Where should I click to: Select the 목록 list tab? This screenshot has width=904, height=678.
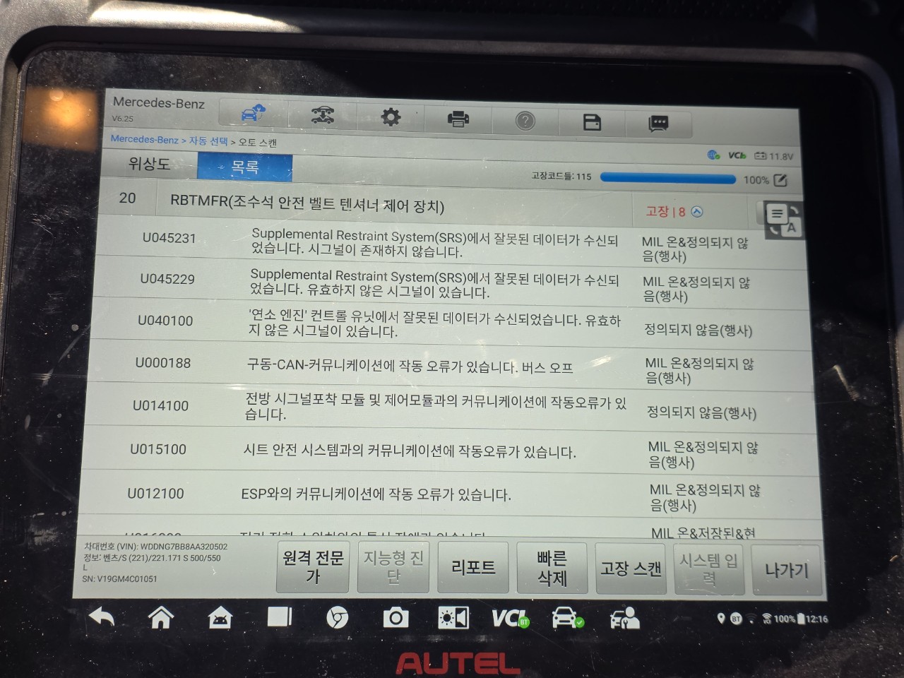tap(244, 167)
